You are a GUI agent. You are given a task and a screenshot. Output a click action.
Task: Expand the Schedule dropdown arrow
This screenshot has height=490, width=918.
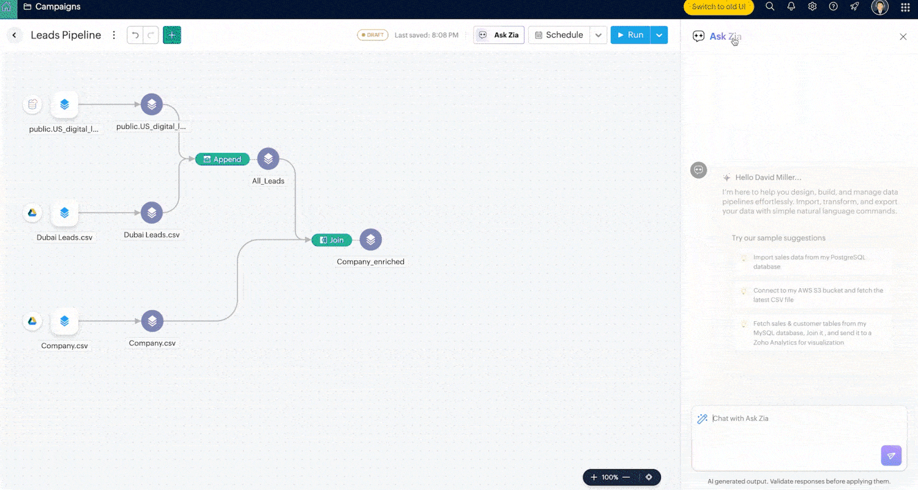click(x=599, y=35)
